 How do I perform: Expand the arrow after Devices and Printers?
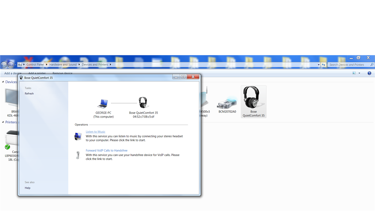[x=111, y=64]
